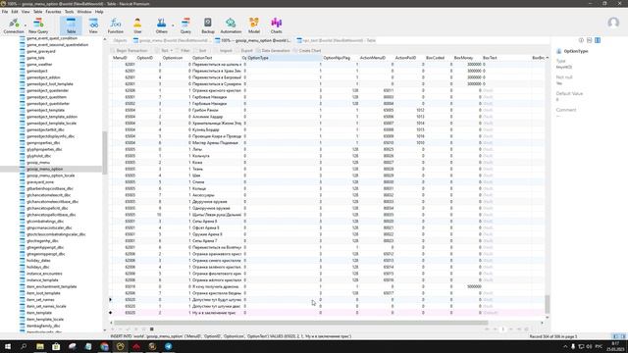The height and width of the screenshot is (353, 628).
Task: Open the View objects icon
Action: 93,25
